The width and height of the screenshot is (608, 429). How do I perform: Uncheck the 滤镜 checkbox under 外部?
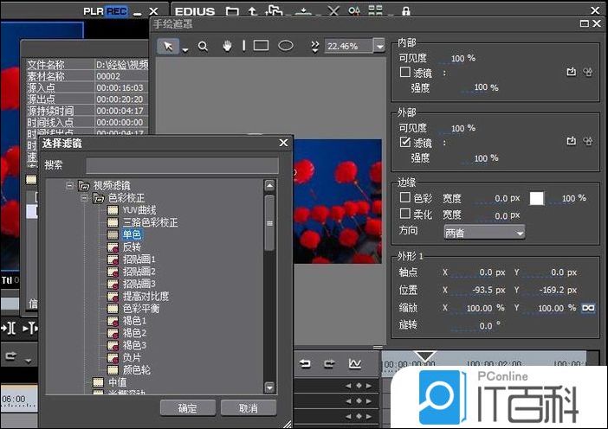point(404,143)
